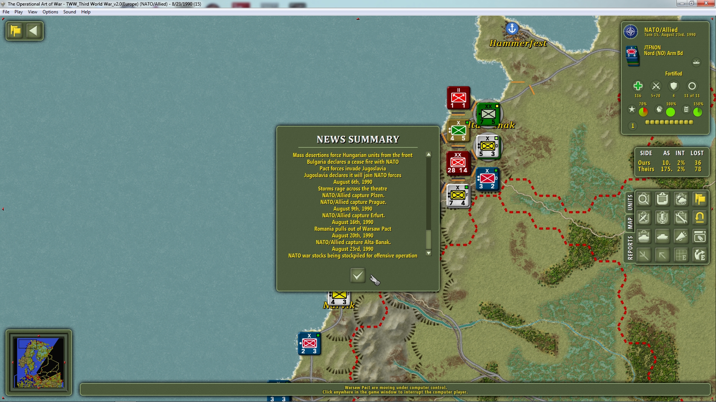The width and height of the screenshot is (716, 402).
Task: Select the blue brigade unit marked 3 2
Action: tap(487, 179)
